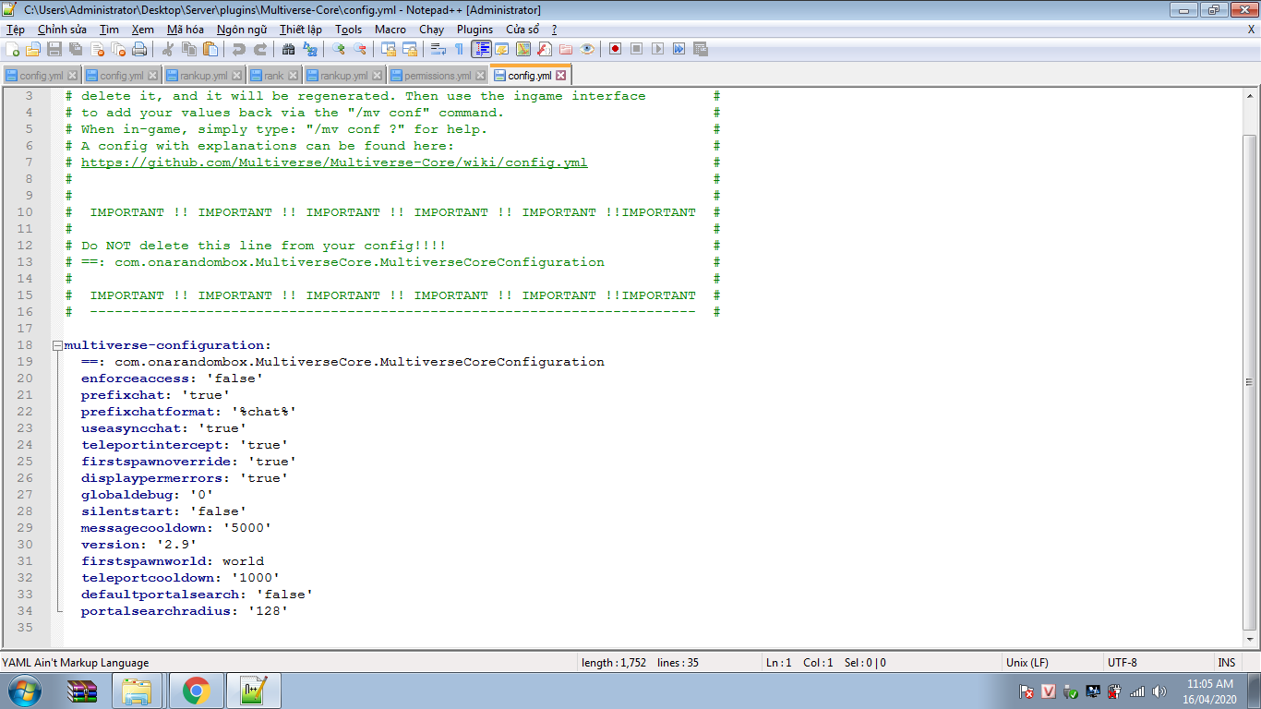Open the Mã hóa menu
Image resolution: width=1261 pixels, height=709 pixels.
click(x=185, y=30)
